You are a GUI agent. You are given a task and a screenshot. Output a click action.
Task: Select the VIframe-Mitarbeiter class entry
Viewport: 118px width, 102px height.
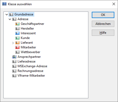pyautogui.click(x=31, y=76)
